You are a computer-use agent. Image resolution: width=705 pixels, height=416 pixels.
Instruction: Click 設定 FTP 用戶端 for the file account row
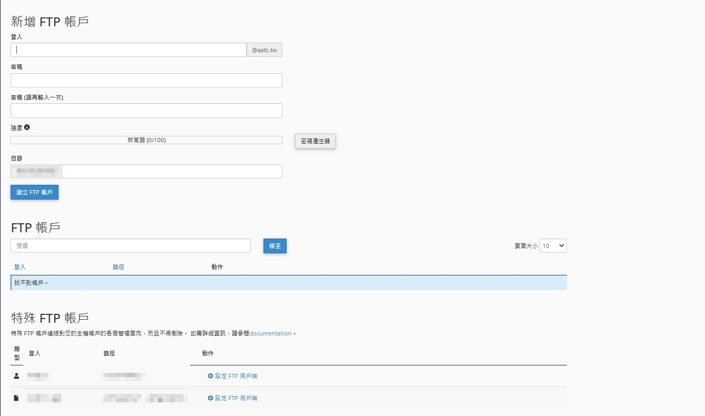(x=232, y=398)
